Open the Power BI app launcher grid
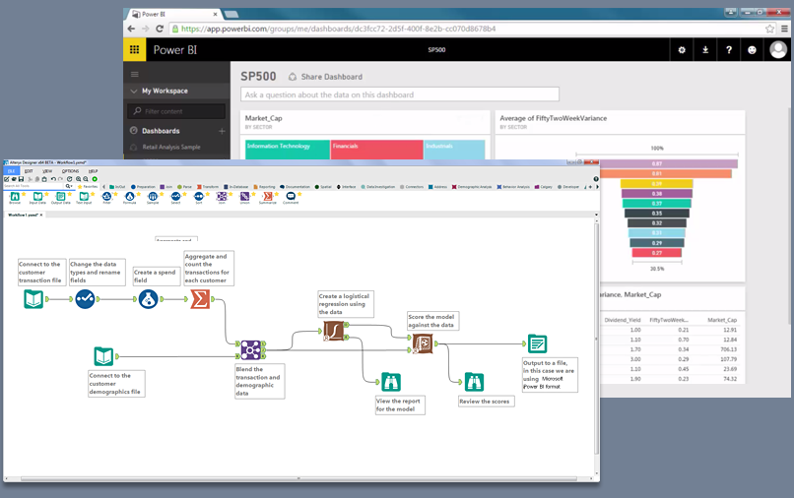Image resolution: width=794 pixels, height=498 pixels. click(x=134, y=49)
